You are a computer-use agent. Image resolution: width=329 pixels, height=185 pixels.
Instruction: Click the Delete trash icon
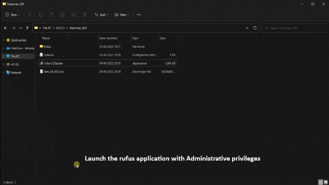click(x=85, y=15)
